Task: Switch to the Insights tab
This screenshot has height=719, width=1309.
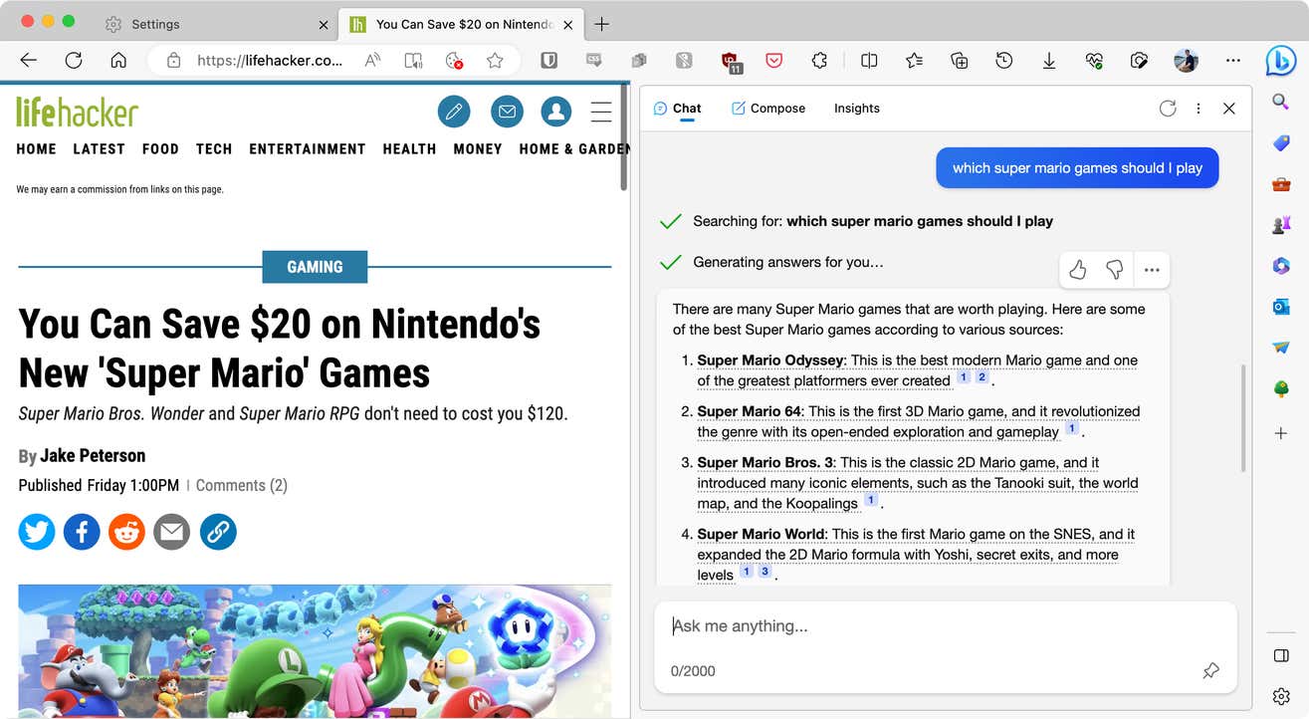Action: click(x=857, y=109)
